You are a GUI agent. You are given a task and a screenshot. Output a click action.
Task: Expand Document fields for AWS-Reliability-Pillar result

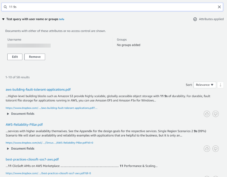tap(21, 149)
